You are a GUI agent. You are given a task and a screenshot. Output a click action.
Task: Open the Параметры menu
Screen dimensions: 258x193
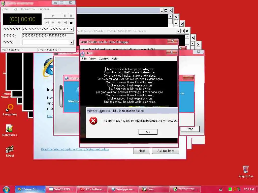pyautogui.click(x=27, y=9)
